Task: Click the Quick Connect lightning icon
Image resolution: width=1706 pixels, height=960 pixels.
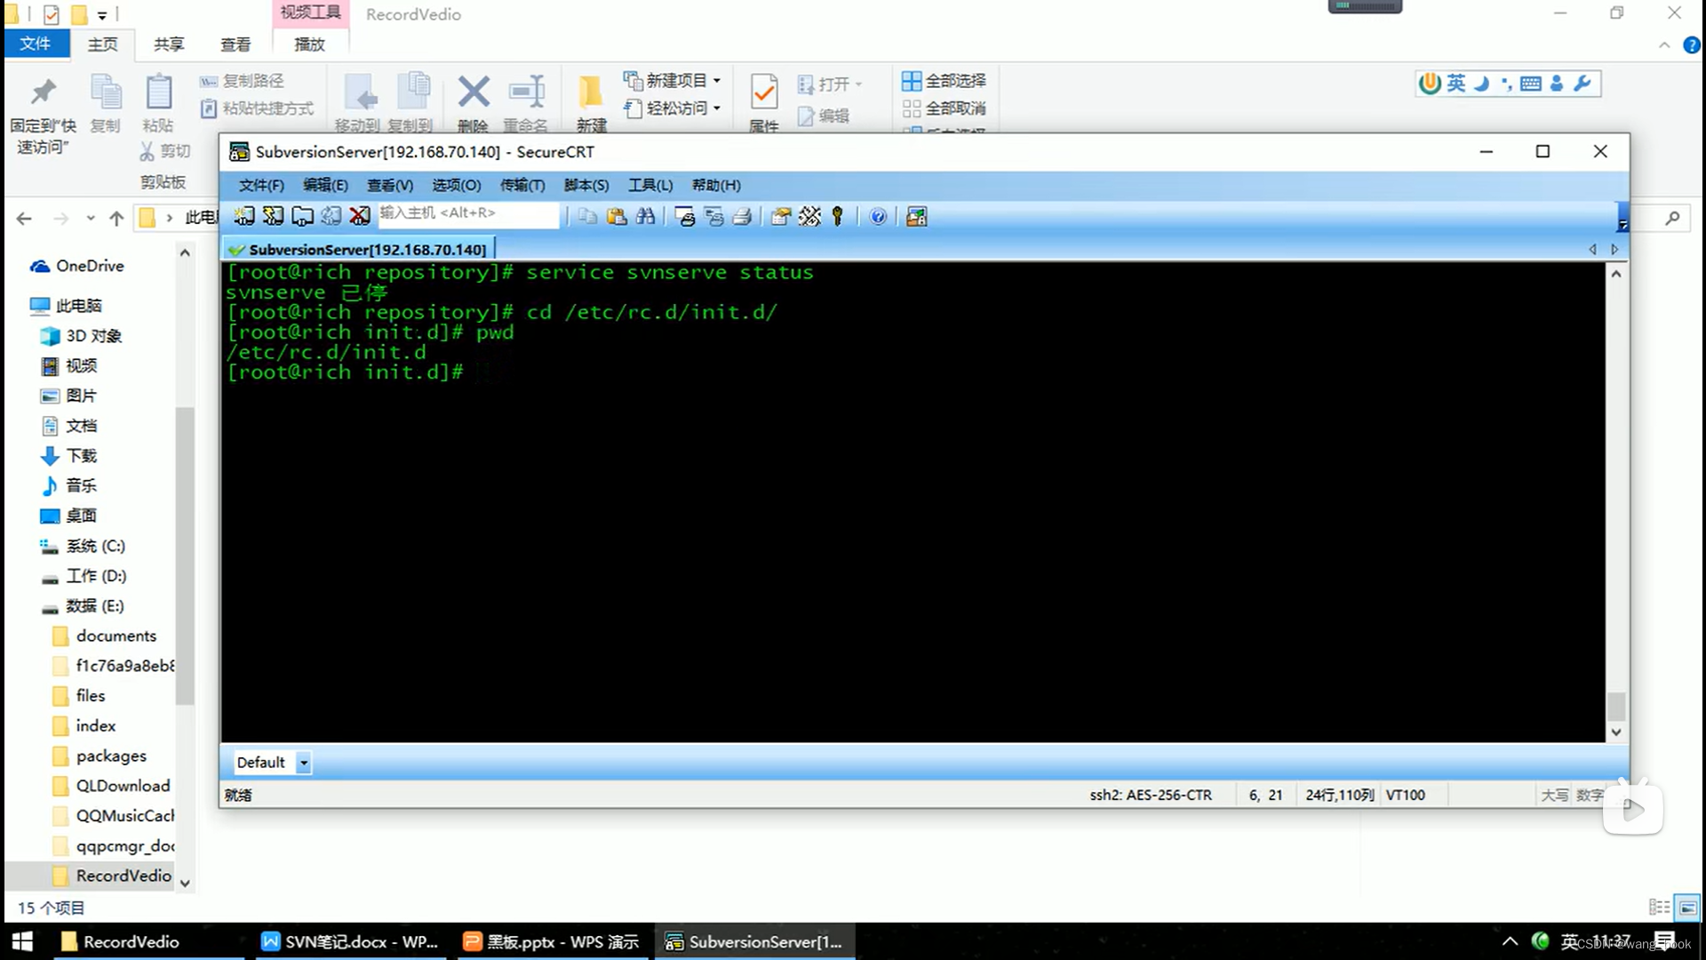Action: pyautogui.click(x=273, y=216)
